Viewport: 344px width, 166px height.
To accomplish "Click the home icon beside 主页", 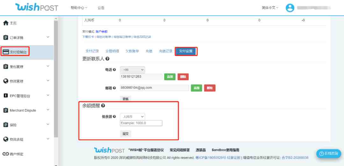I will (6, 23).
